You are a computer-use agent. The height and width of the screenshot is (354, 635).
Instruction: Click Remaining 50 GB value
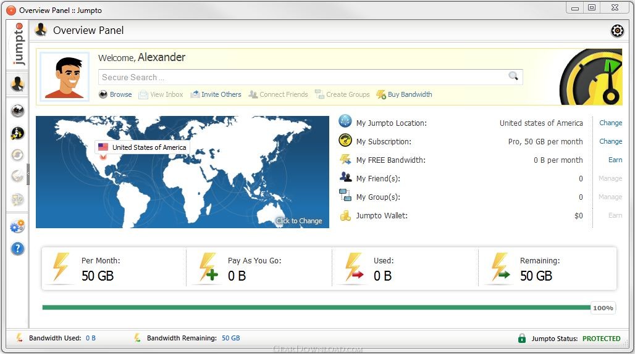tap(536, 276)
